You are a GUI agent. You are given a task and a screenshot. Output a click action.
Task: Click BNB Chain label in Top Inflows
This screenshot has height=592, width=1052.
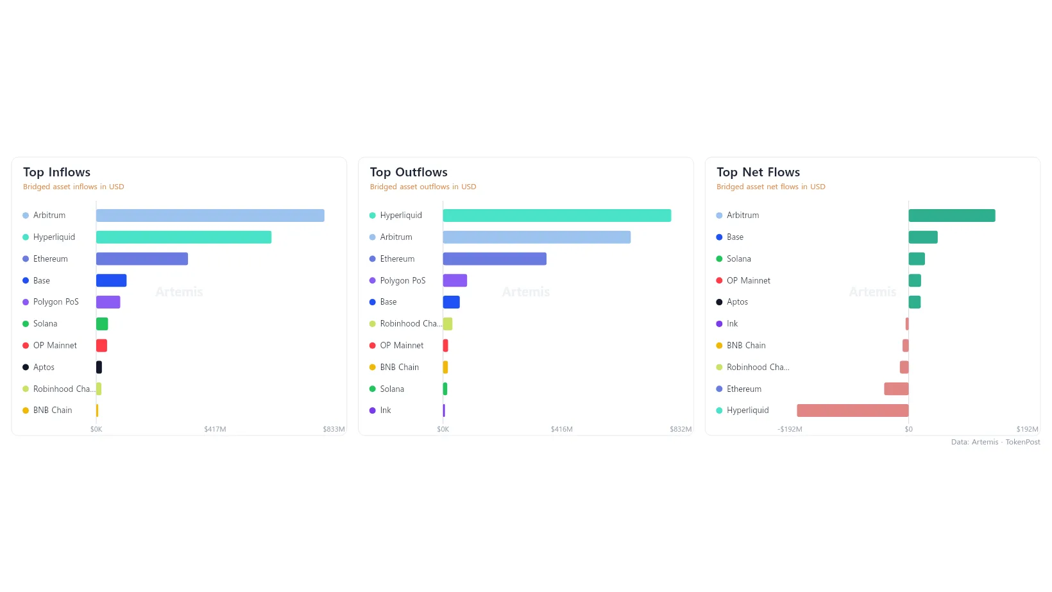point(53,410)
